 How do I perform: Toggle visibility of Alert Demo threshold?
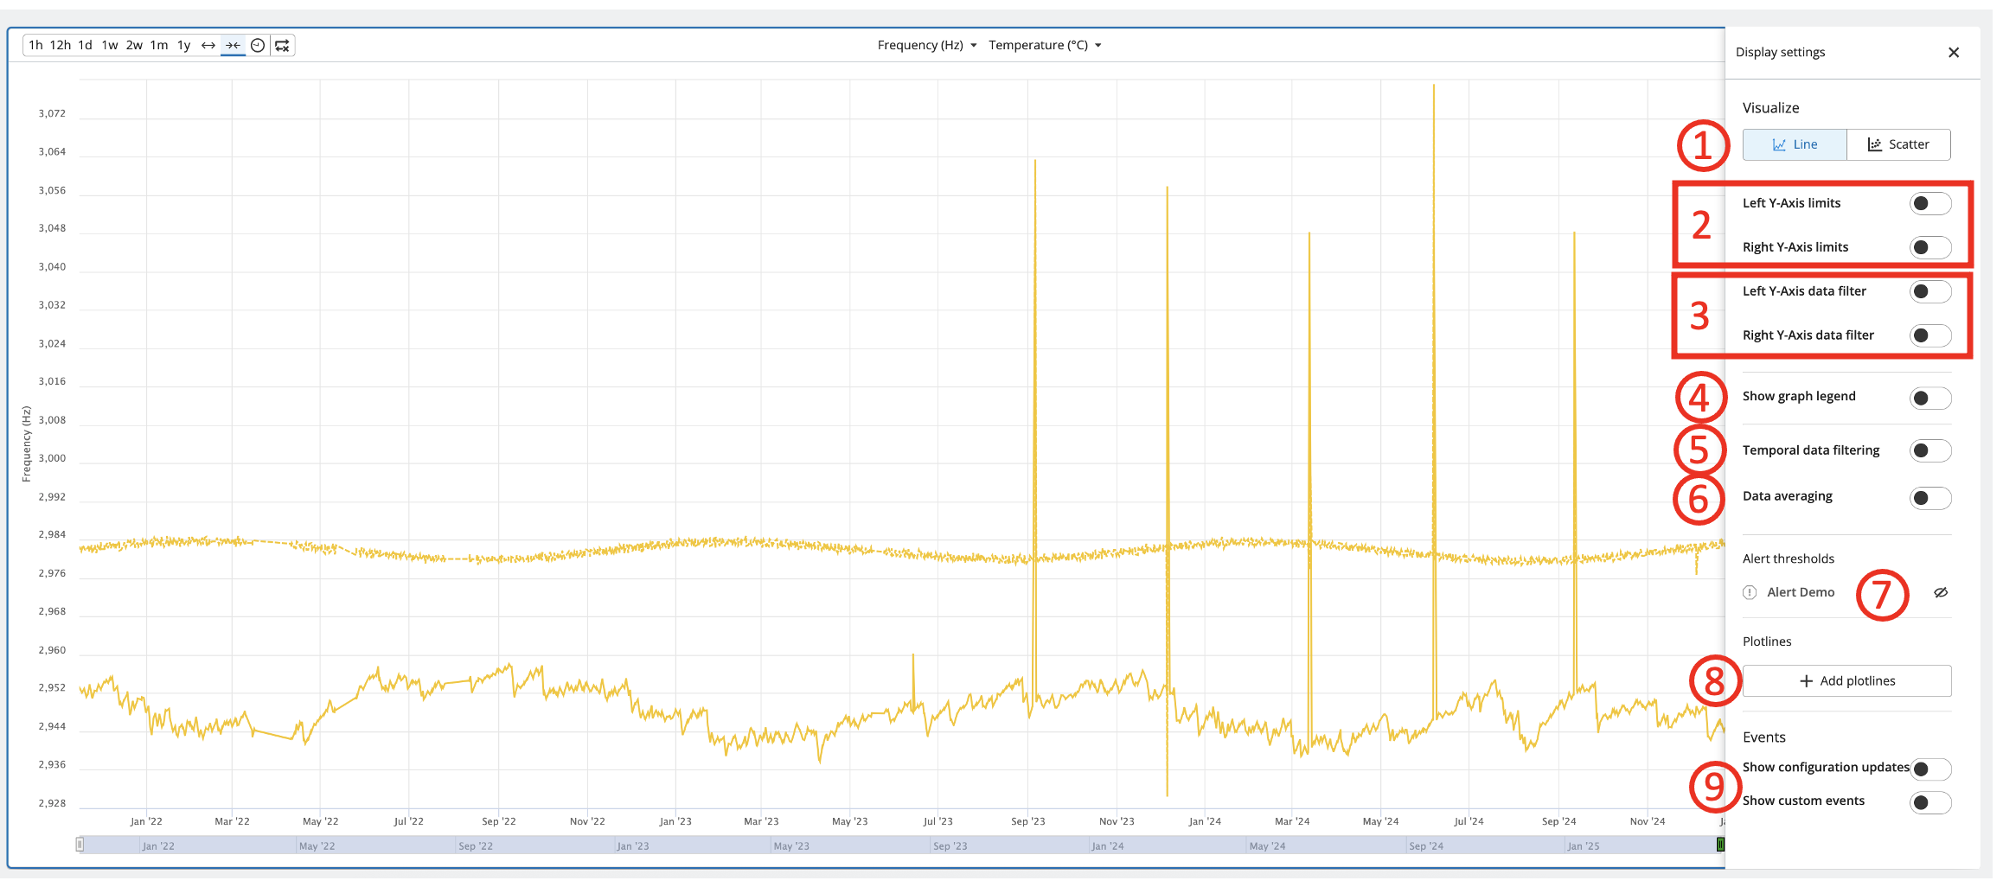pyautogui.click(x=1941, y=593)
